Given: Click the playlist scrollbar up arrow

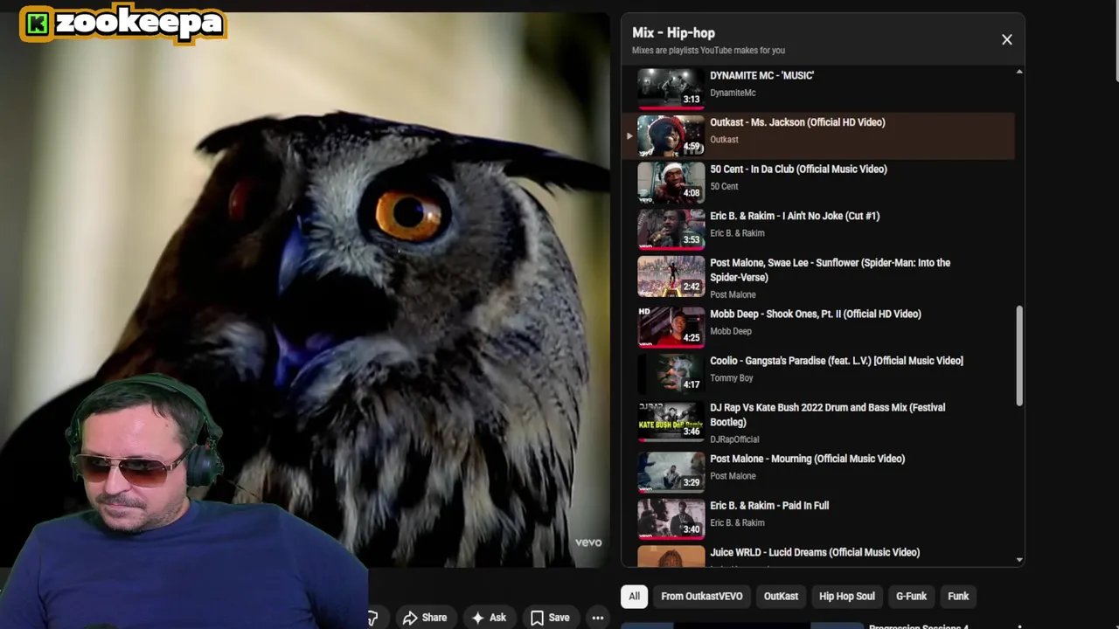Looking at the screenshot, I should [x=1019, y=72].
